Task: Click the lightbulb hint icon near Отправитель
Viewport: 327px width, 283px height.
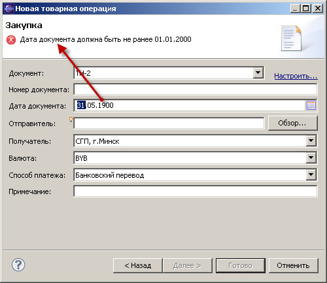Action: (x=71, y=120)
